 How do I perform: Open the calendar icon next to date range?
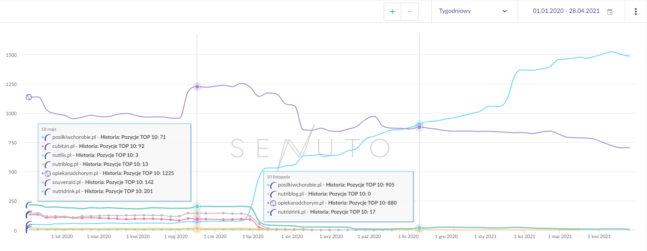coord(610,12)
